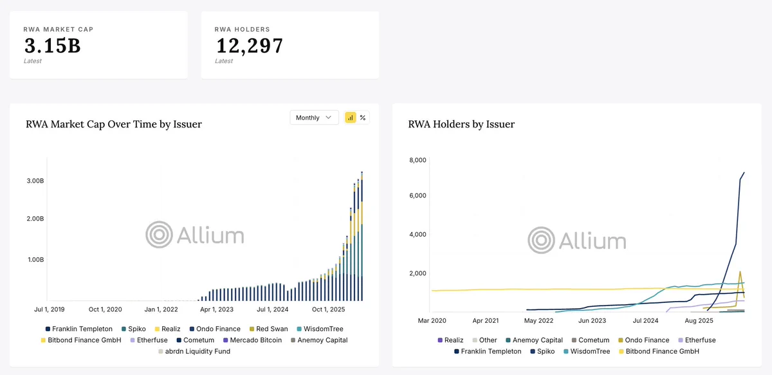Click the RWA MARKET CAP card label

click(59, 30)
